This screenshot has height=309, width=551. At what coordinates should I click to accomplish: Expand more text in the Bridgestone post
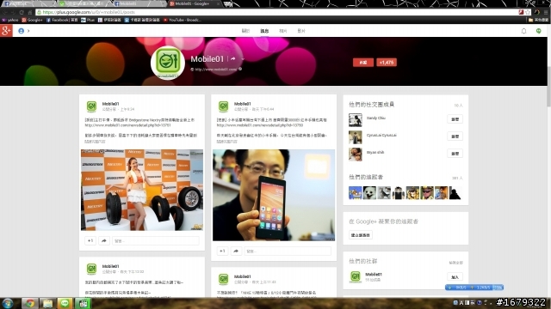coord(95,142)
